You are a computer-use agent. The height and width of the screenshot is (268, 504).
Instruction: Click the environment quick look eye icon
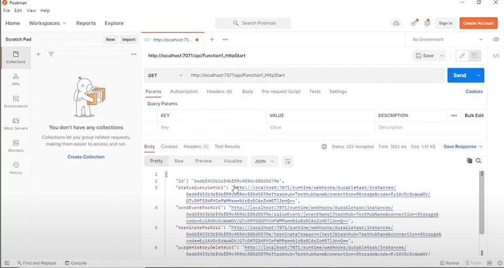(x=496, y=39)
